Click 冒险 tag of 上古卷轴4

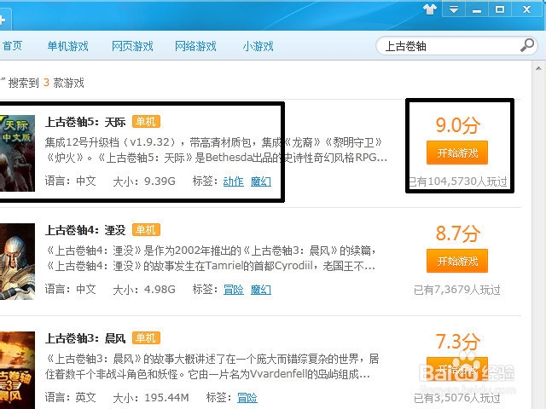[x=233, y=290]
